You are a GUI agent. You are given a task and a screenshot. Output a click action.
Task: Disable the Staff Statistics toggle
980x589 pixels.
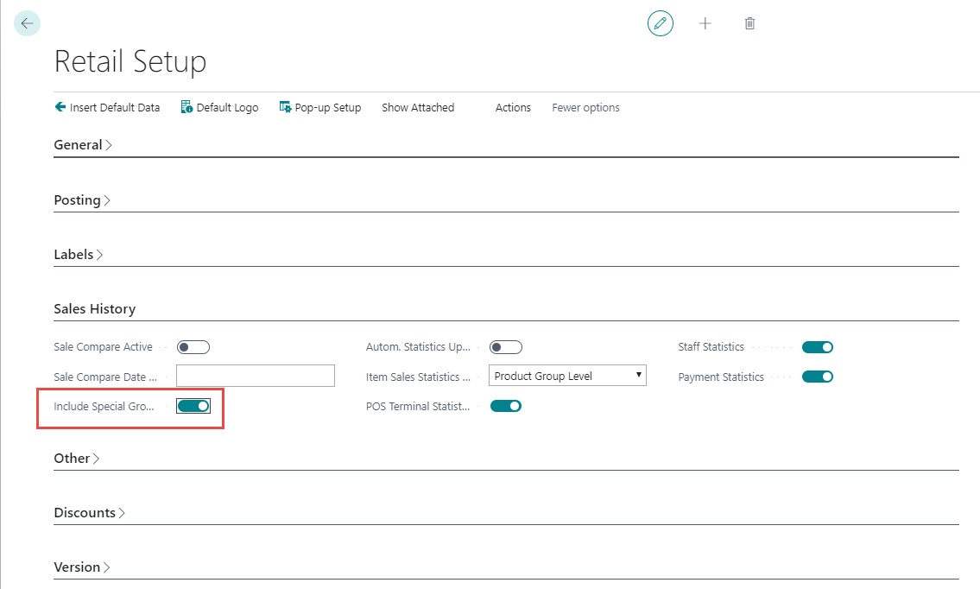coord(818,347)
